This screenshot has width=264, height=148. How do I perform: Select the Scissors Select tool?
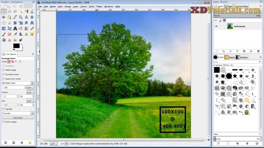point(32,12)
